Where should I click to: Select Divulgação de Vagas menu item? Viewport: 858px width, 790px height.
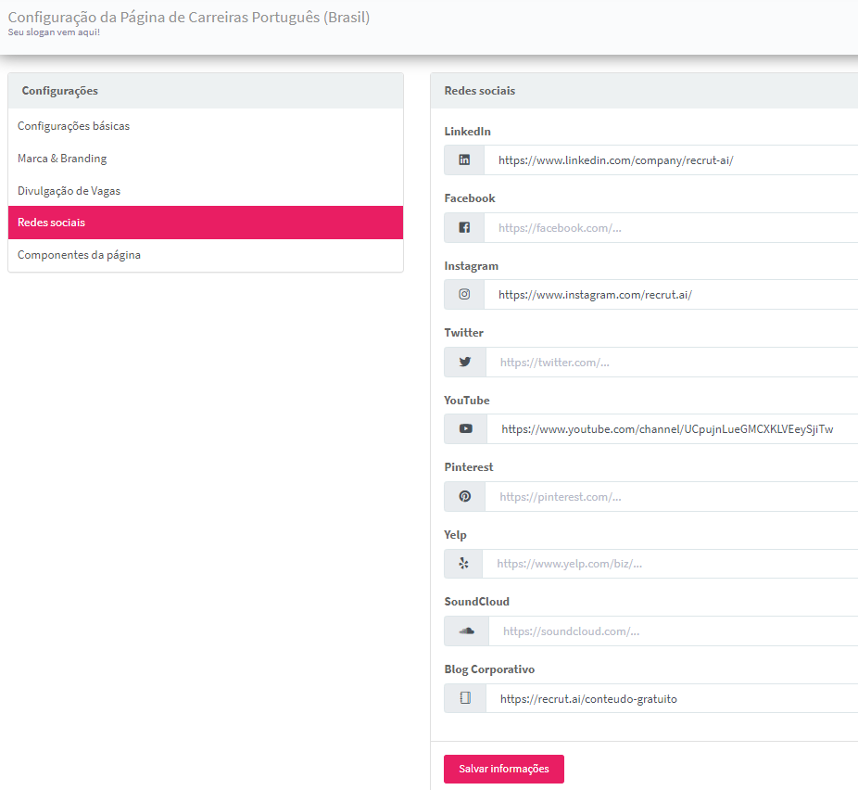pos(206,190)
